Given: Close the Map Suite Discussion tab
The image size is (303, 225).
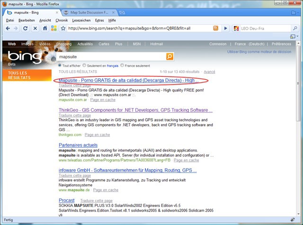Looking at the screenshot, I should pyautogui.click(x=113, y=13).
